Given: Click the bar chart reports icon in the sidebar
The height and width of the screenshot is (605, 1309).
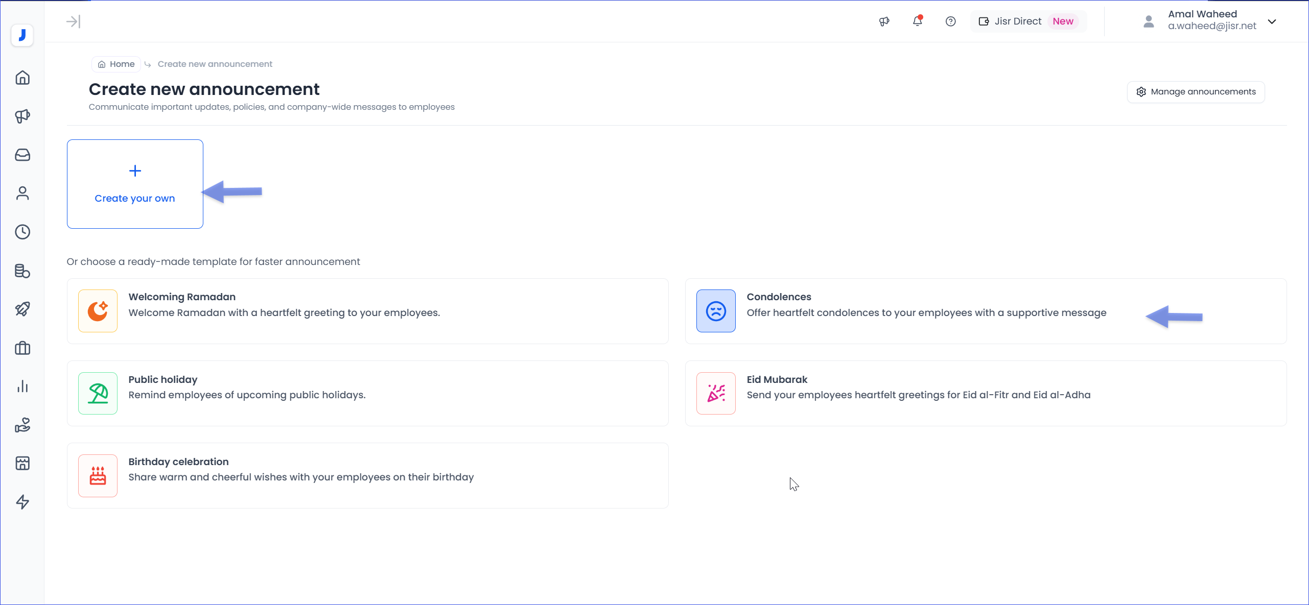Looking at the screenshot, I should (22, 386).
